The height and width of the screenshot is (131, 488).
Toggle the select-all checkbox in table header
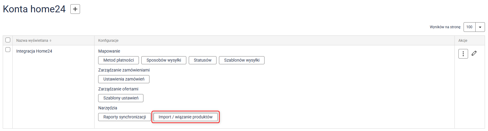click(x=8, y=40)
